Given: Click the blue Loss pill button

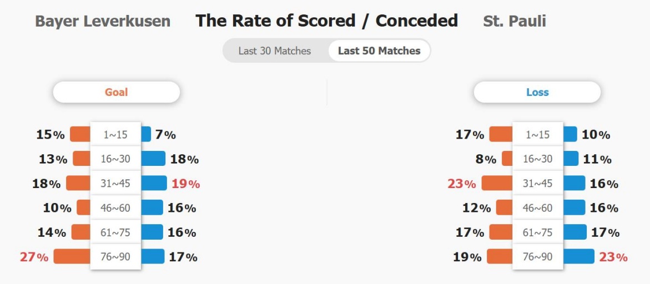Looking at the screenshot, I should coord(537,92).
